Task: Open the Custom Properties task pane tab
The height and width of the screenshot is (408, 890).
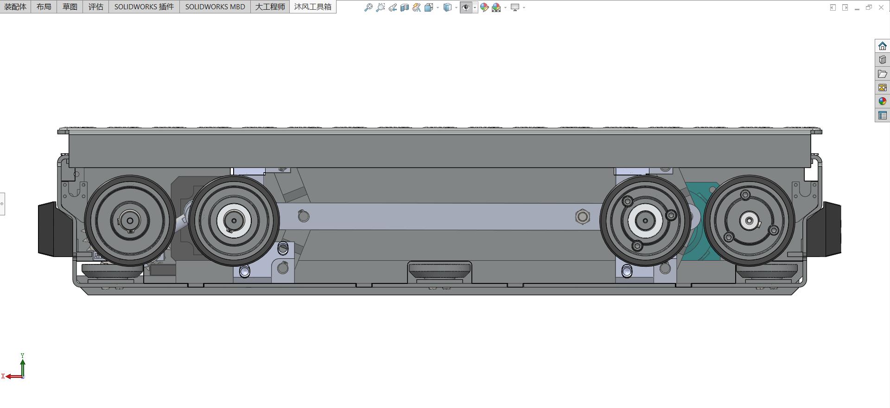Action: (883, 115)
